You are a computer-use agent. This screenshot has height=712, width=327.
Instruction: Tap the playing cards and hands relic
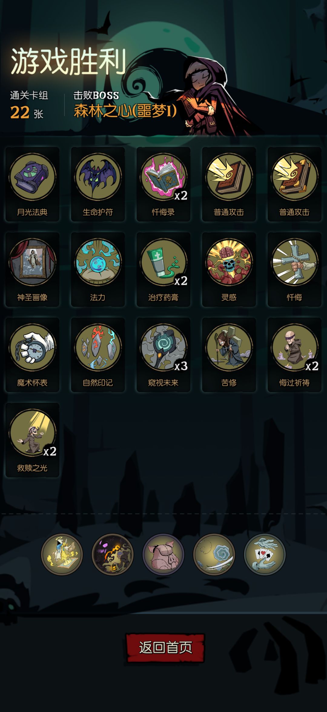(265, 554)
